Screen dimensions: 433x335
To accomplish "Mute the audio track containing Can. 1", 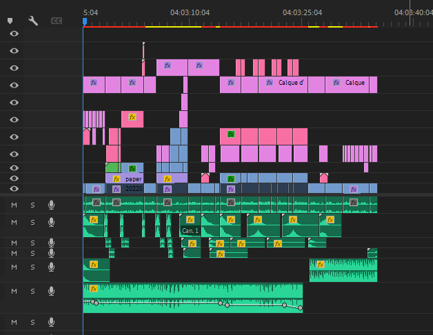I will pos(14,223).
